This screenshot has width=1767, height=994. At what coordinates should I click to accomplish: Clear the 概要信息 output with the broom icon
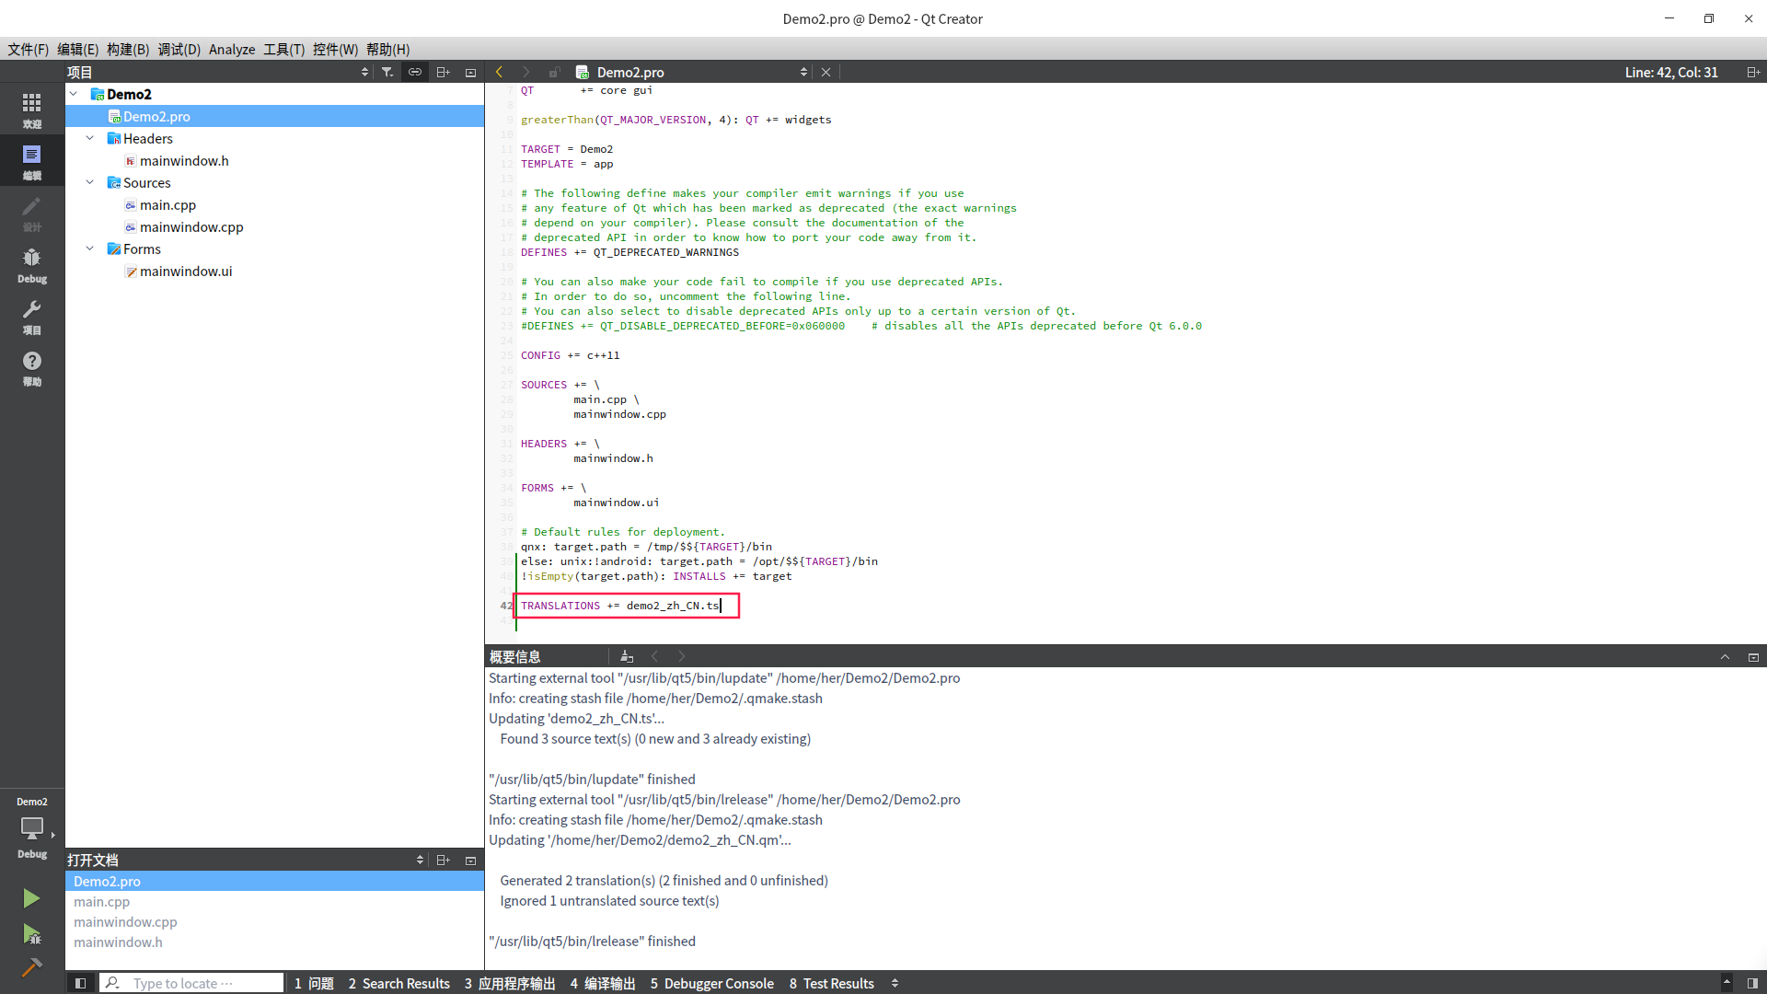point(628,656)
